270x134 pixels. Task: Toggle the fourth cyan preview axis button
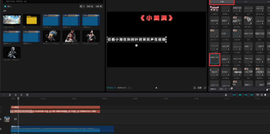[x=252, y=95]
